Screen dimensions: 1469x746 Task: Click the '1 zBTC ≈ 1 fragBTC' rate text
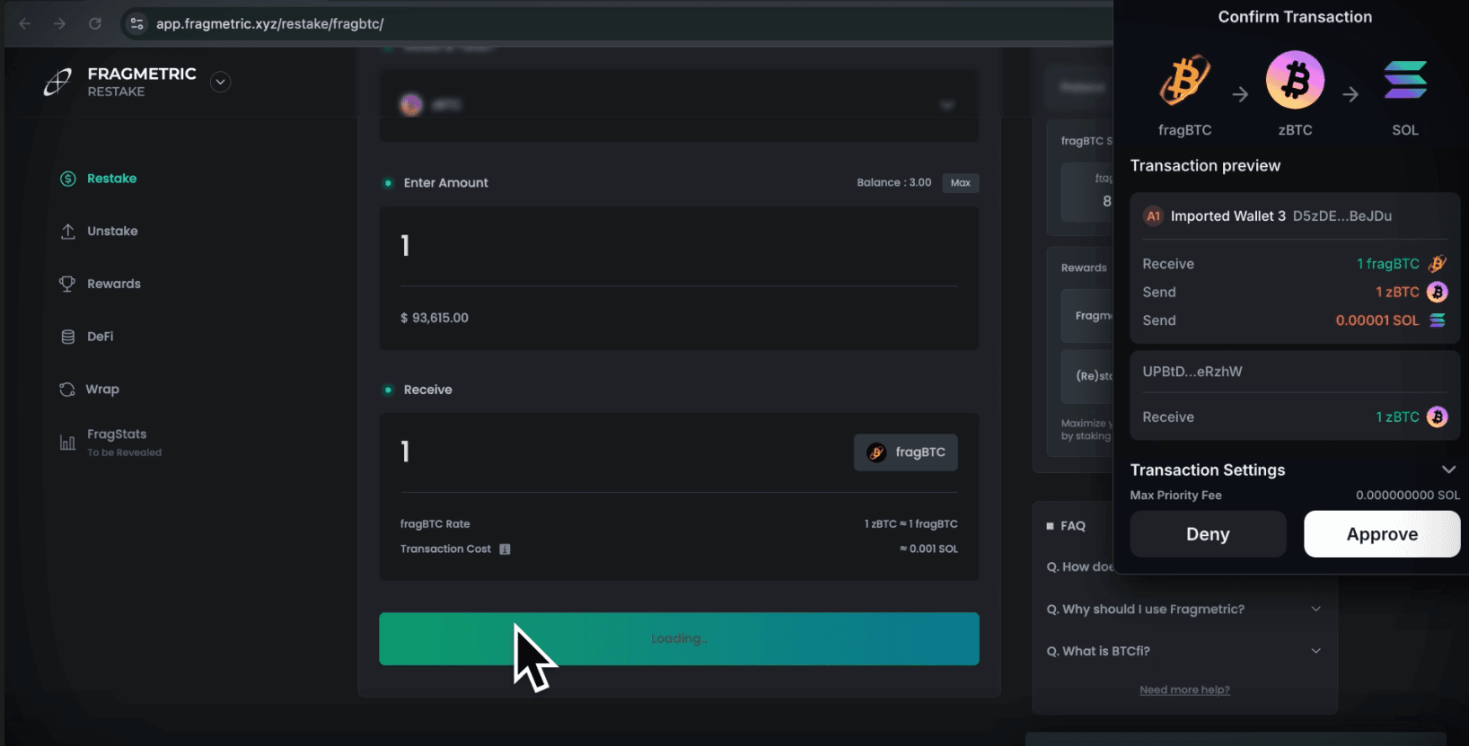coord(911,523)
